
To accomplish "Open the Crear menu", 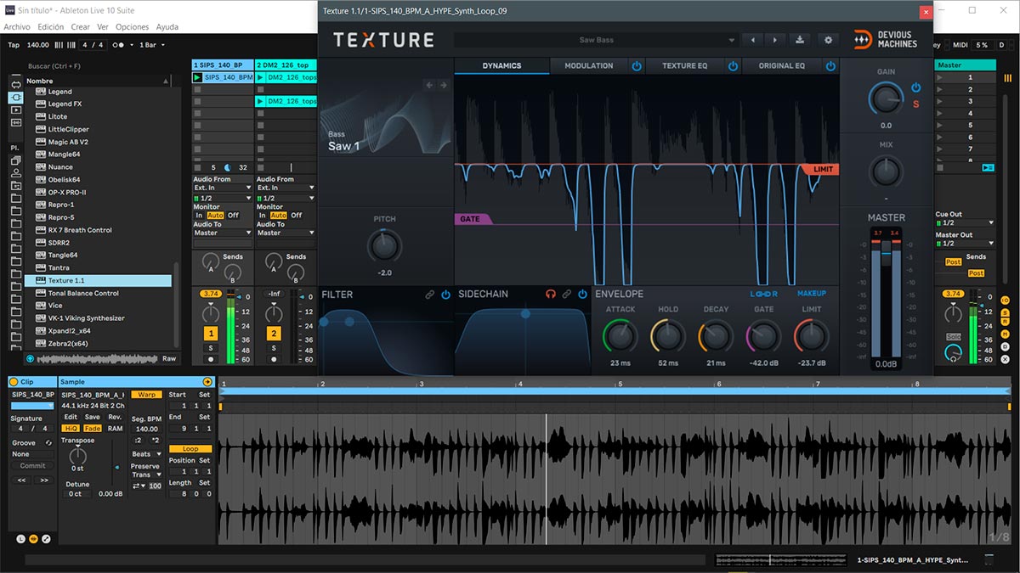I will [x=80, y=27].
